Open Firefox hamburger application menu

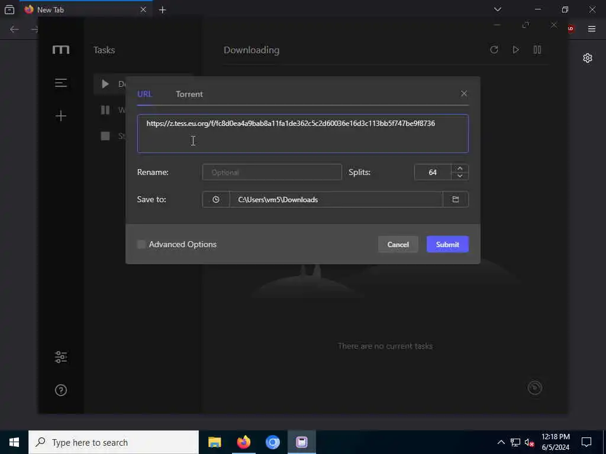(x=592, y=28)
